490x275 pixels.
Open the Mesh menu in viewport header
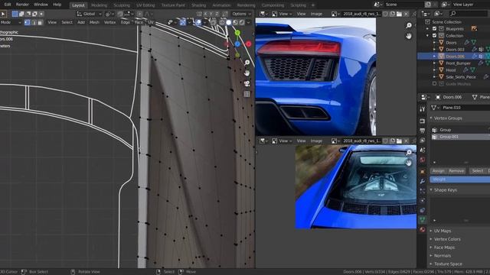(94, 22)
